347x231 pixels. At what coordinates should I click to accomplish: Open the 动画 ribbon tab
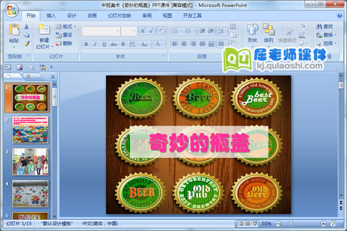pos(92,16)
